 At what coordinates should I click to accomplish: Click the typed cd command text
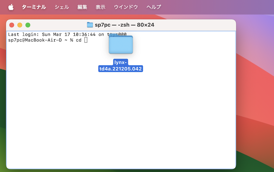(78, 40)
